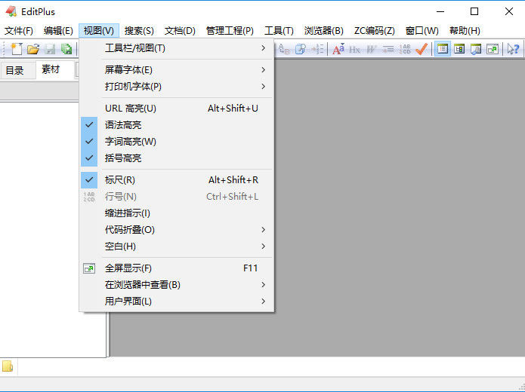Viewport: 525px width, 392px height.
Task: Toggle the 标尺(R) ruler option off
Action: (x=89, y=180)
